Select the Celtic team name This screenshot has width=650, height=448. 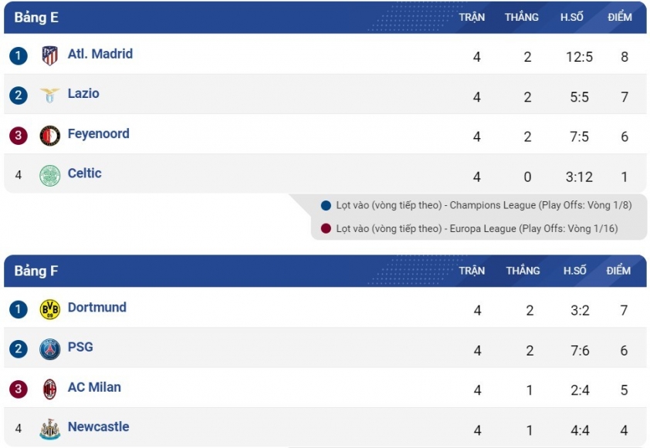coord(85,173)
